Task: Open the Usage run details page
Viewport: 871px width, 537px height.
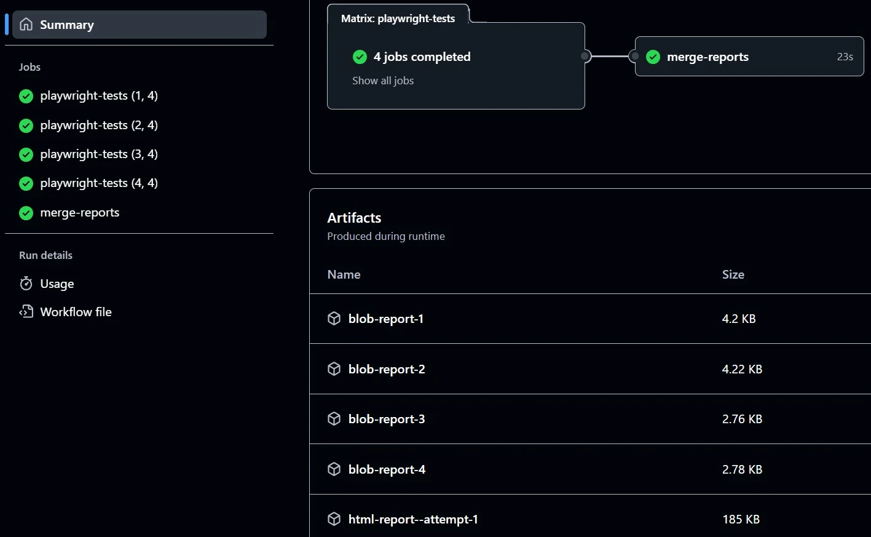Action: coord(57,284)
